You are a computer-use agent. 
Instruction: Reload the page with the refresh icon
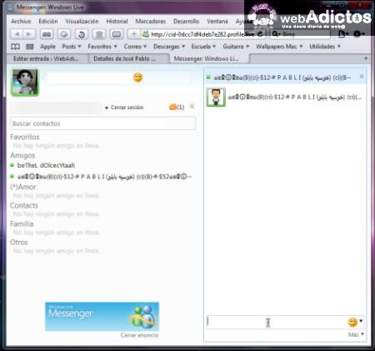pyautogui.click(x=260, y=34)
